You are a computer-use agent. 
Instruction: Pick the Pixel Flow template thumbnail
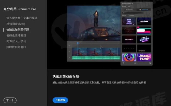144,57
